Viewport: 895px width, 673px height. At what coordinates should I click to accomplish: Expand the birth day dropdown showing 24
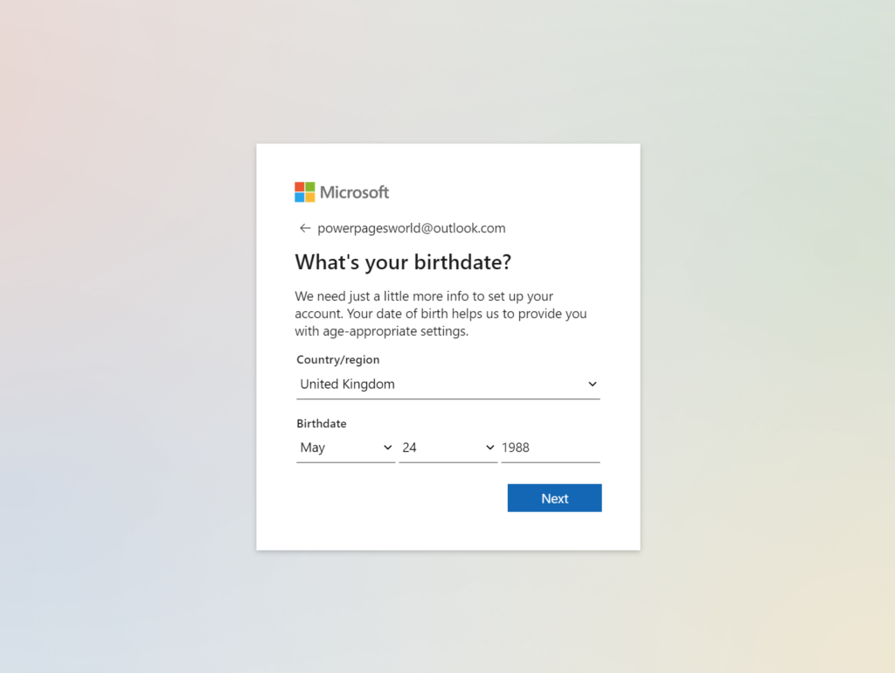pyautogui.click(x=448, y=448)
